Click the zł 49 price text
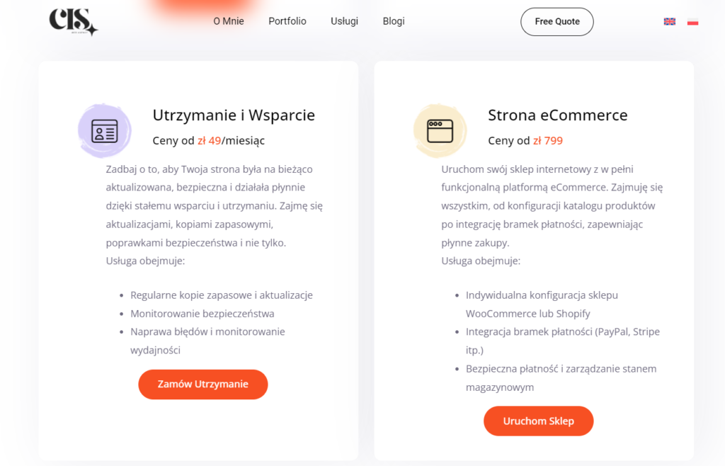This screenshot has height=466, width=725. 210,140
